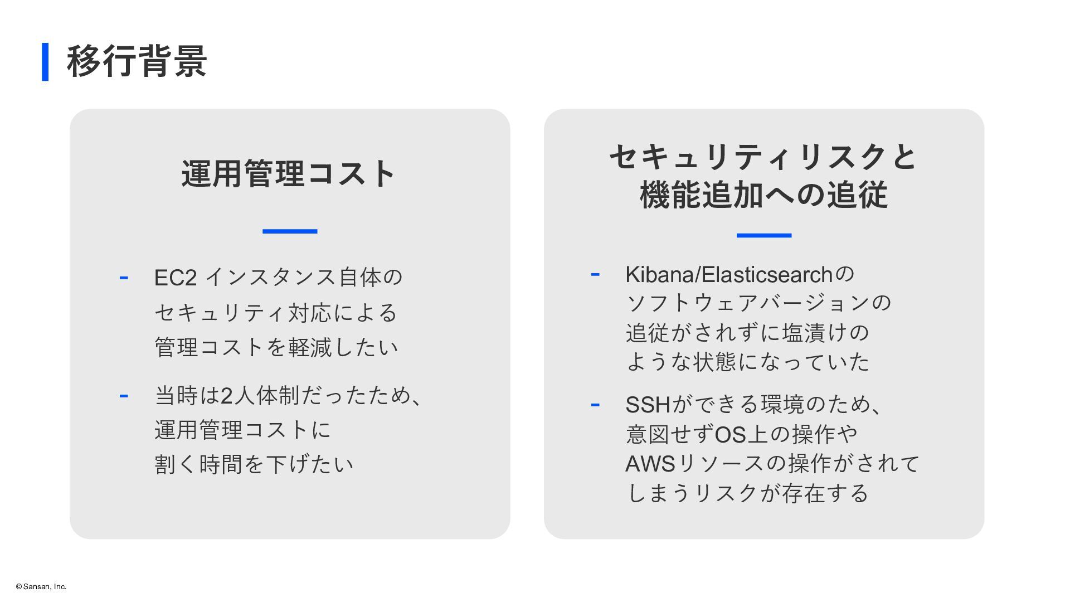
Task: Click blue dash bullet before EC2 インスタンス
Action: [x=124, y=277]
